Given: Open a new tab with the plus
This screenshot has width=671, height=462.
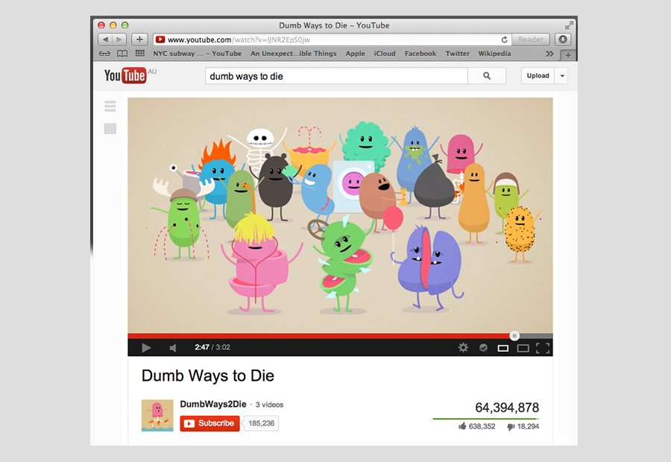Looking at the screenshot, I should pyautogui.click(x=568, y=55).
